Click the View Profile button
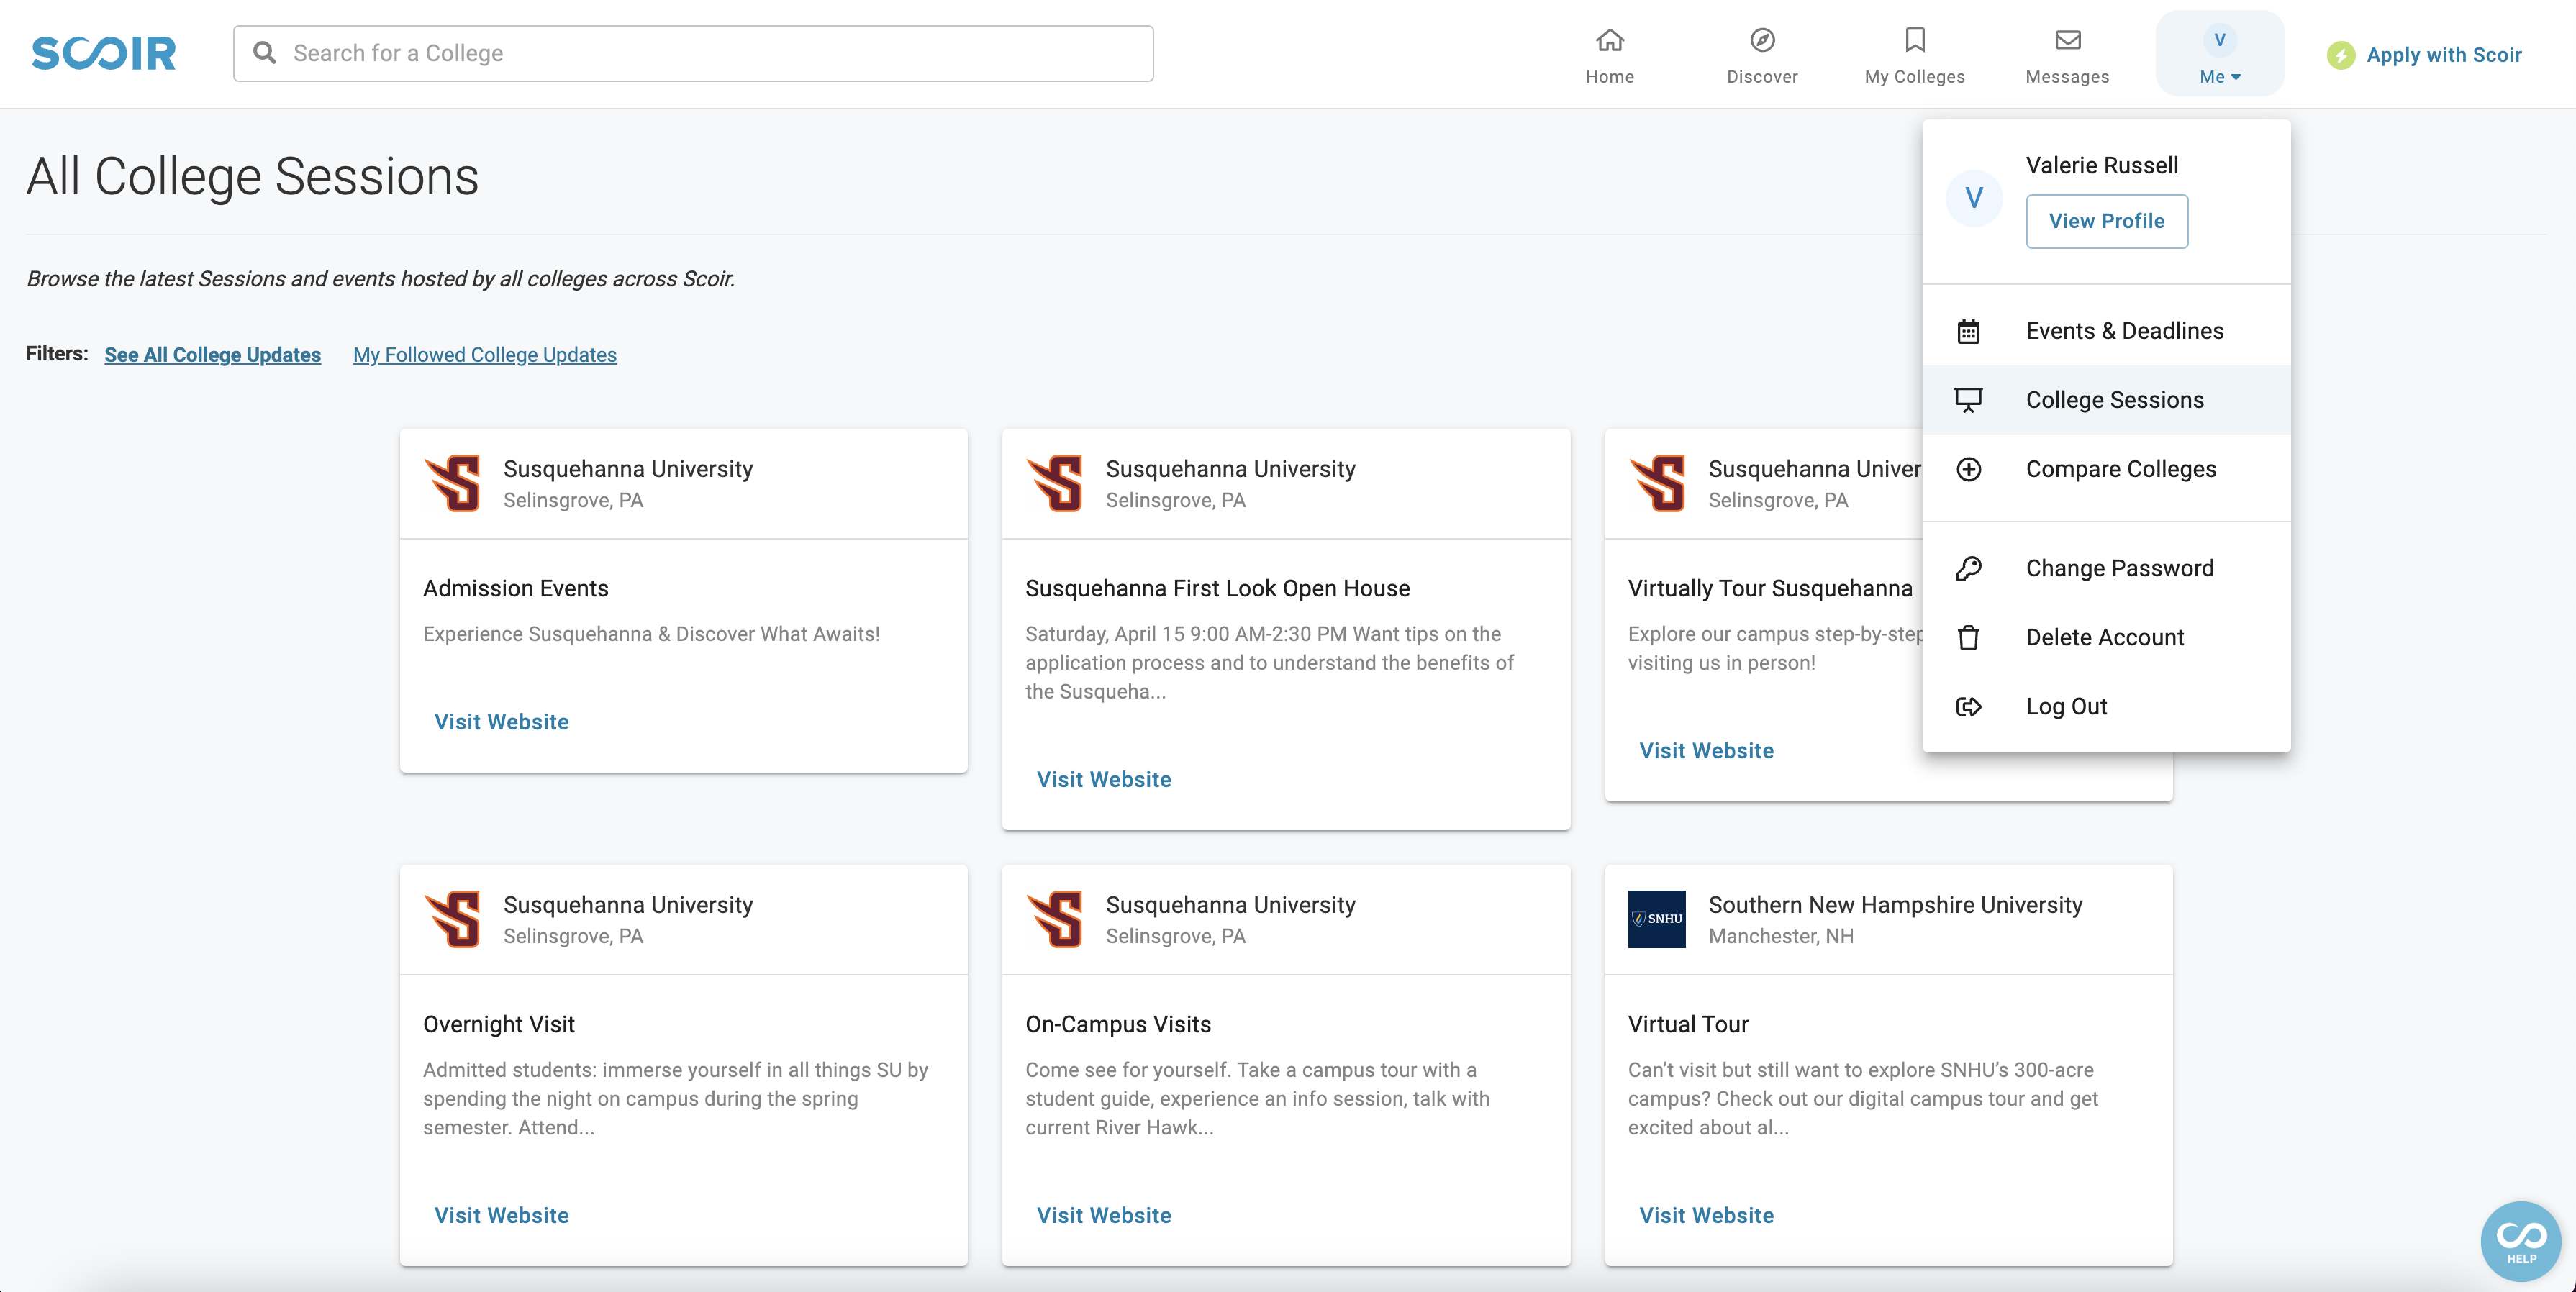The height and width of the screenshot is (1292, 2576). tap(2106, 221)
